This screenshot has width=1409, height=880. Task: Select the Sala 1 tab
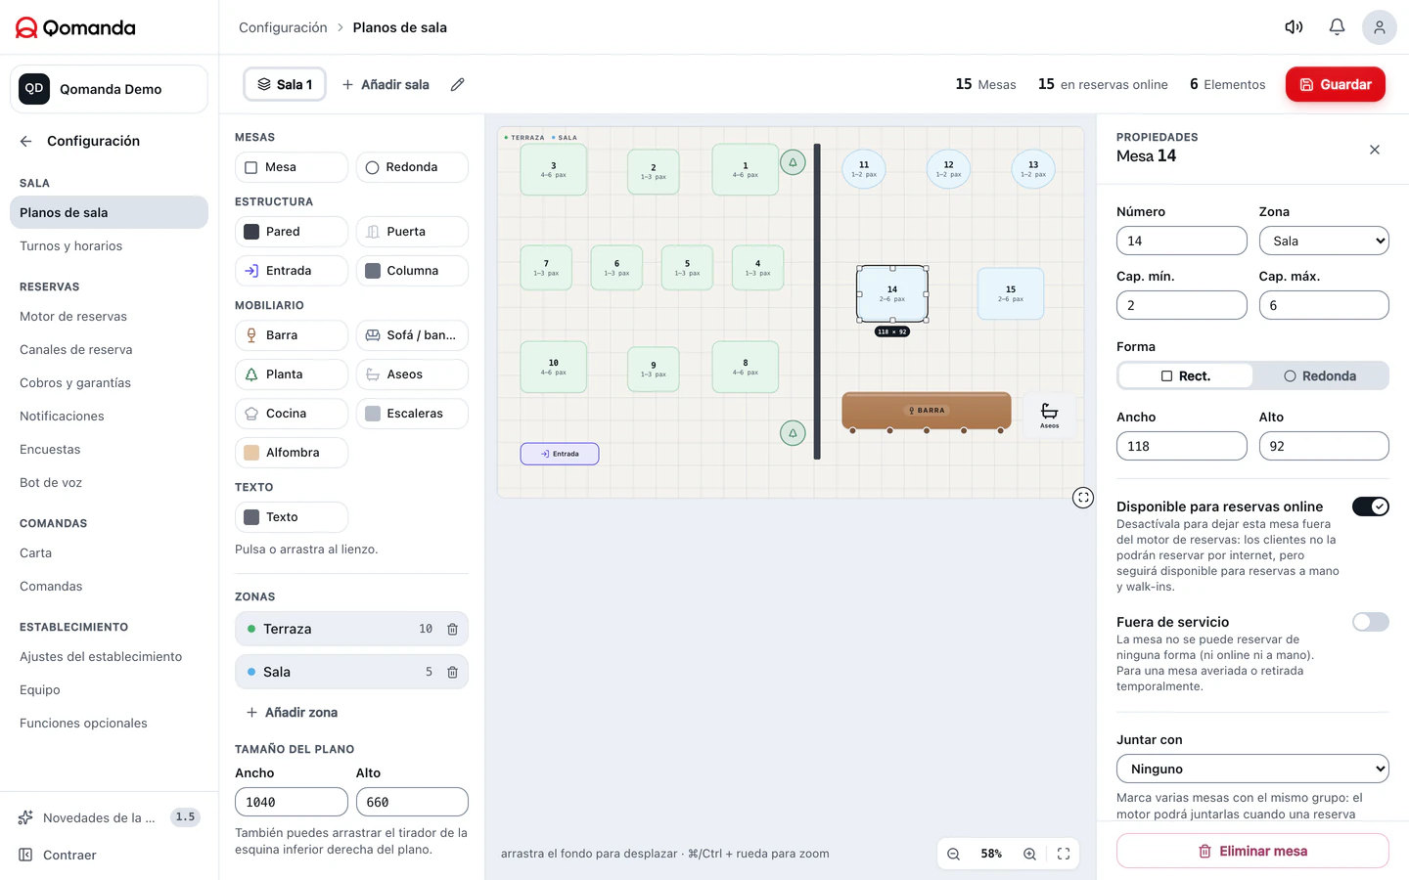285,84
